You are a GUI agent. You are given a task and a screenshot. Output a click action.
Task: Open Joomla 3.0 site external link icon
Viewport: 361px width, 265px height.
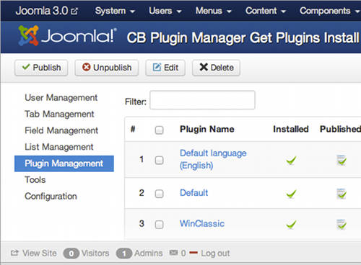coord(74,11)
